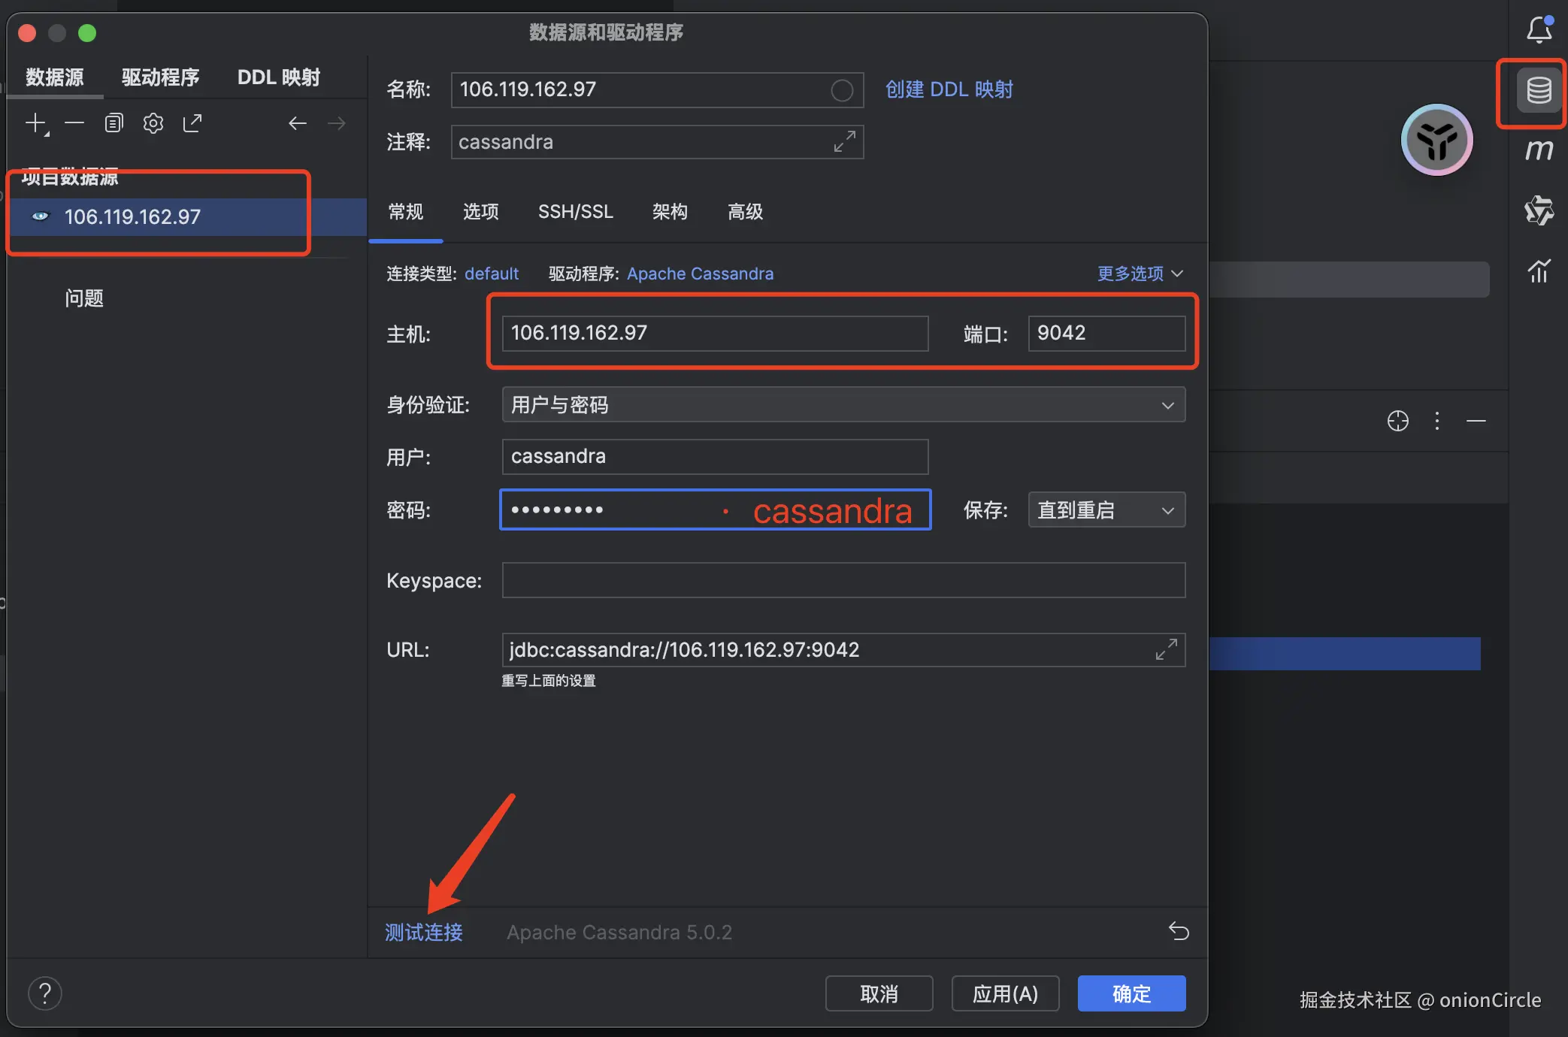Switch to the Drivers tab
This screenshot has width=1568, height=1037.
coord(160,77)
